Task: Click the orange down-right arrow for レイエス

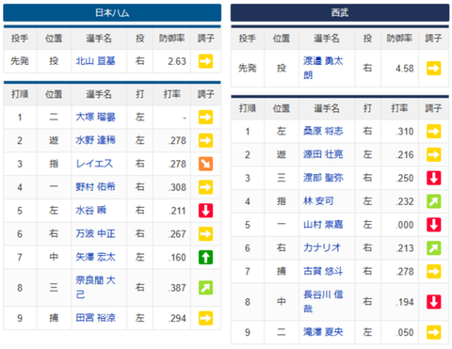Action: (x=205, y=164)
